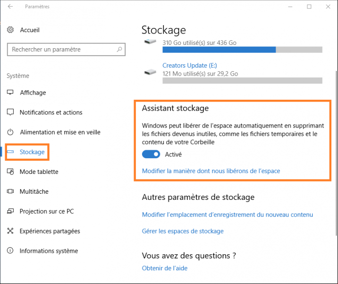
Task: Click Obtenir de l'aide link
Action: (164, 268)
